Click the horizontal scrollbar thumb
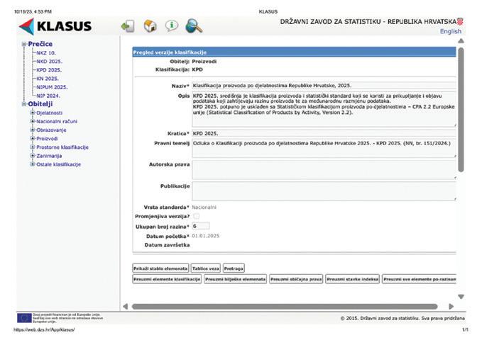 tap(285, 306)
